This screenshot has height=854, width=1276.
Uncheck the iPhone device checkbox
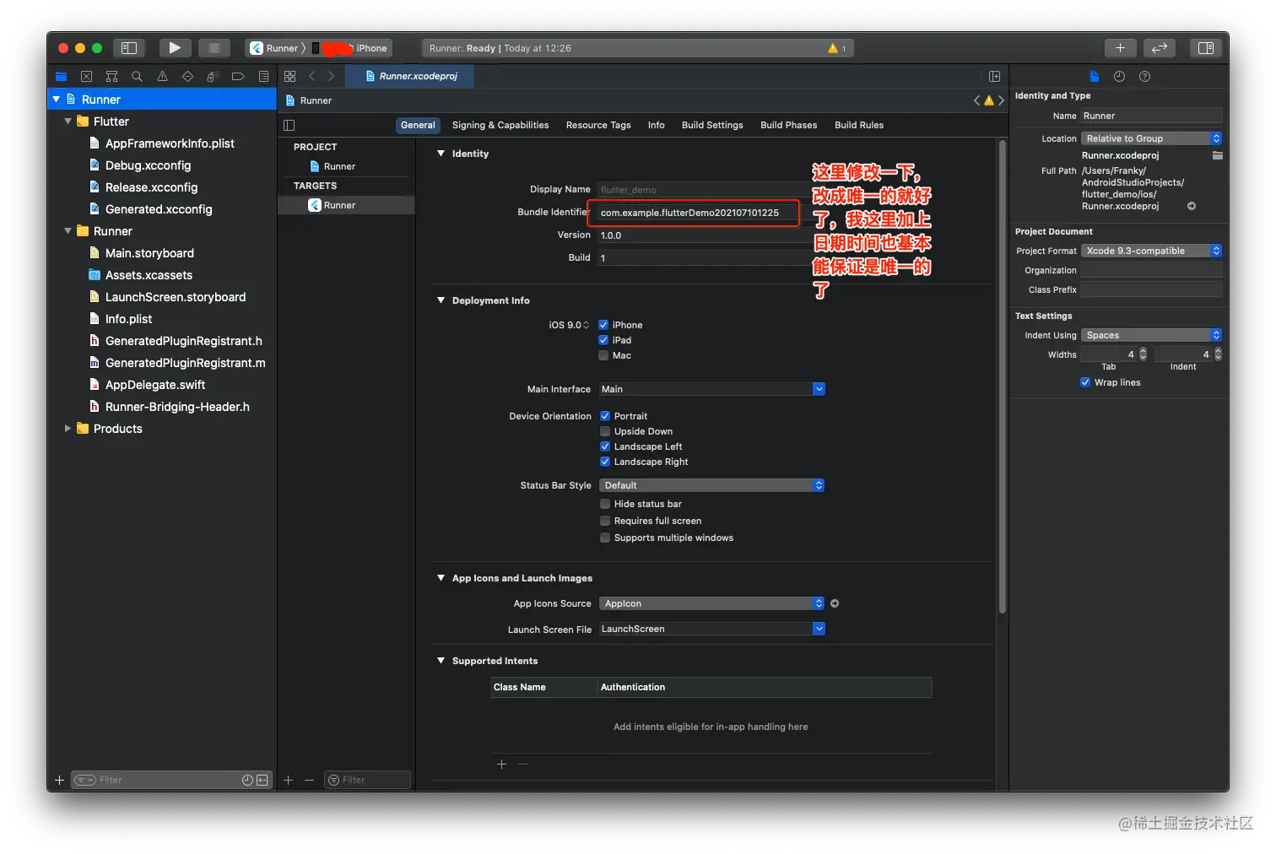[x=603, y=325]
